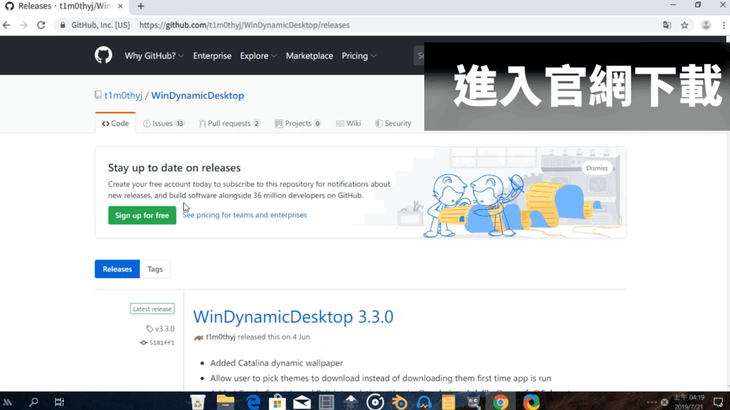The image size is (730, 410).
Task: Switch to the Code tab
Action: click(115, 123)
